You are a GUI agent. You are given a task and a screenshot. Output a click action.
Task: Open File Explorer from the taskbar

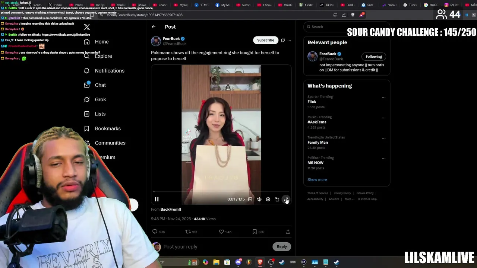216,262
